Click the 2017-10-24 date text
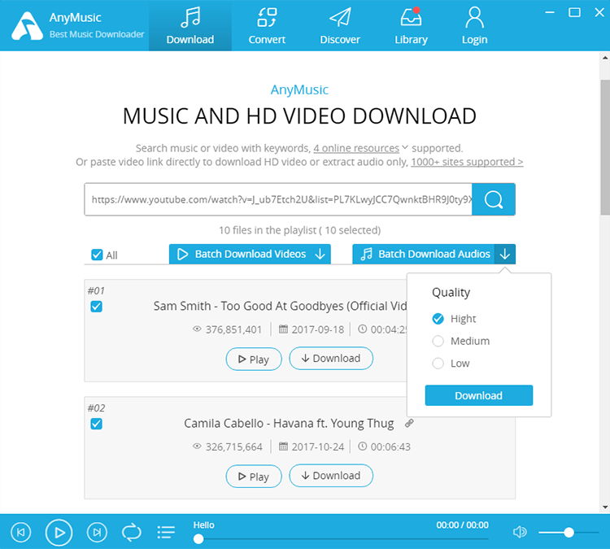 pyautogui.click(x=318, y=447)
